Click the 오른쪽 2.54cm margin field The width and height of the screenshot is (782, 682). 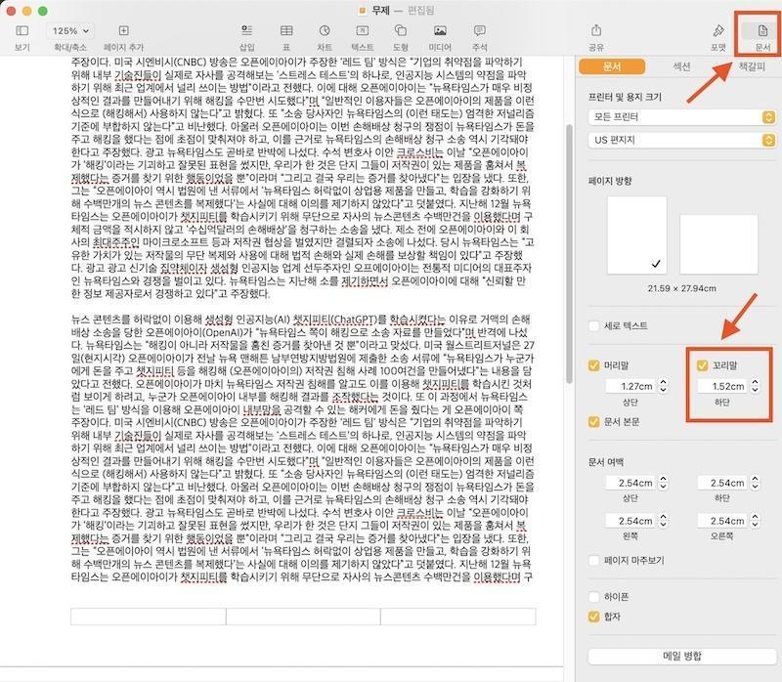[722, 521]
